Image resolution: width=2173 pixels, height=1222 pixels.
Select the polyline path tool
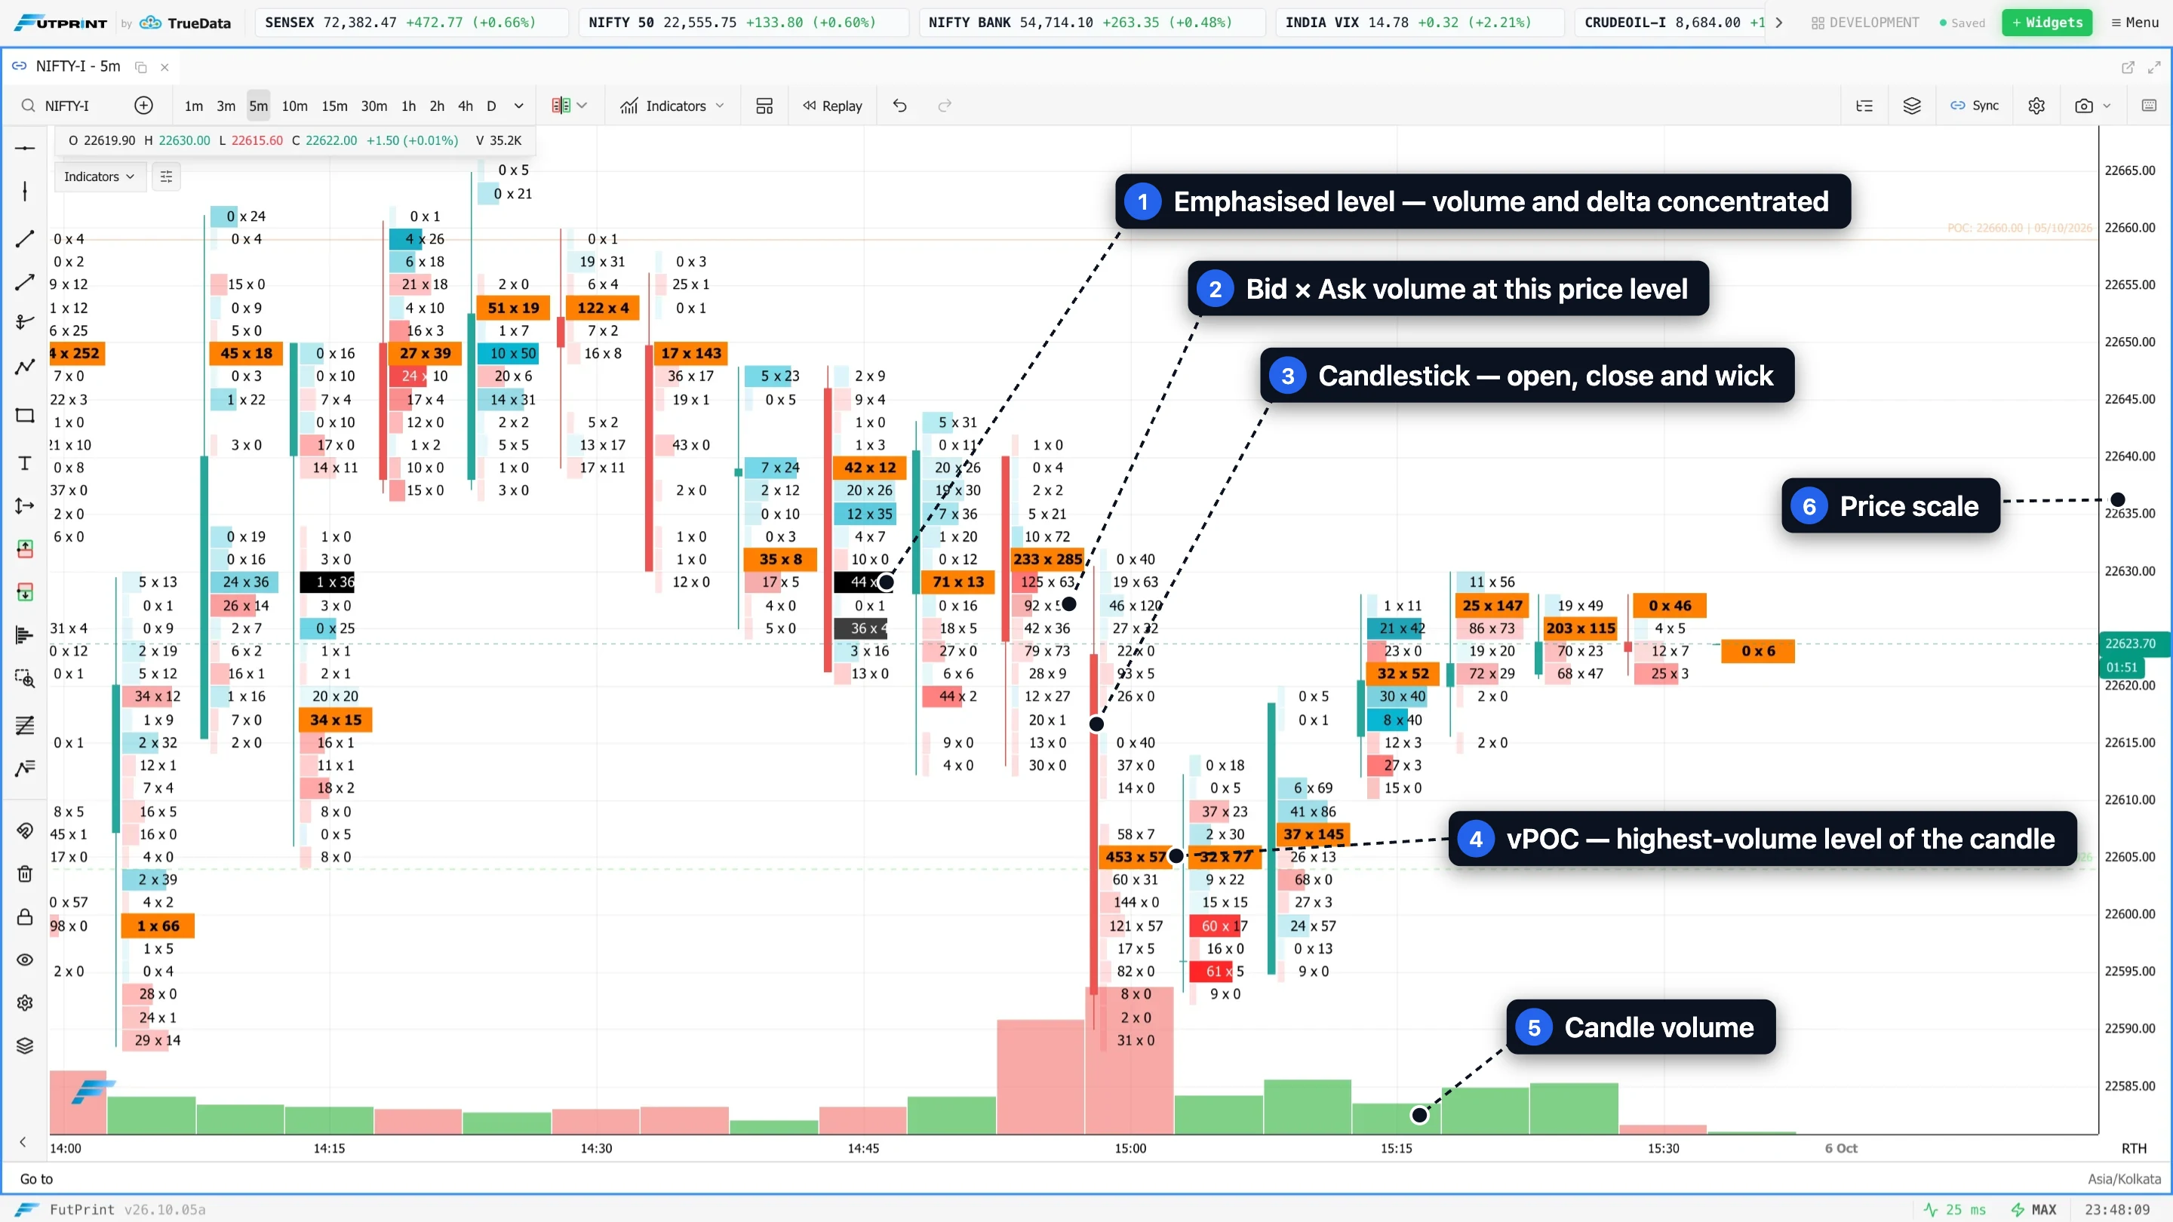24,367
